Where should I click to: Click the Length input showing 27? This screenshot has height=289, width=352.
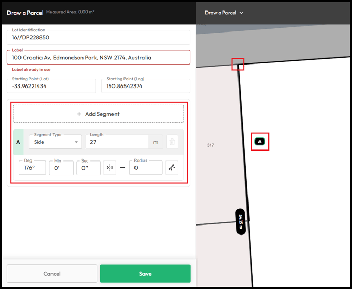coord(117,142)
